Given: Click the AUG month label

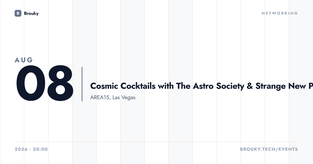Looking at the screenshot, I should (x=24, y=60).
